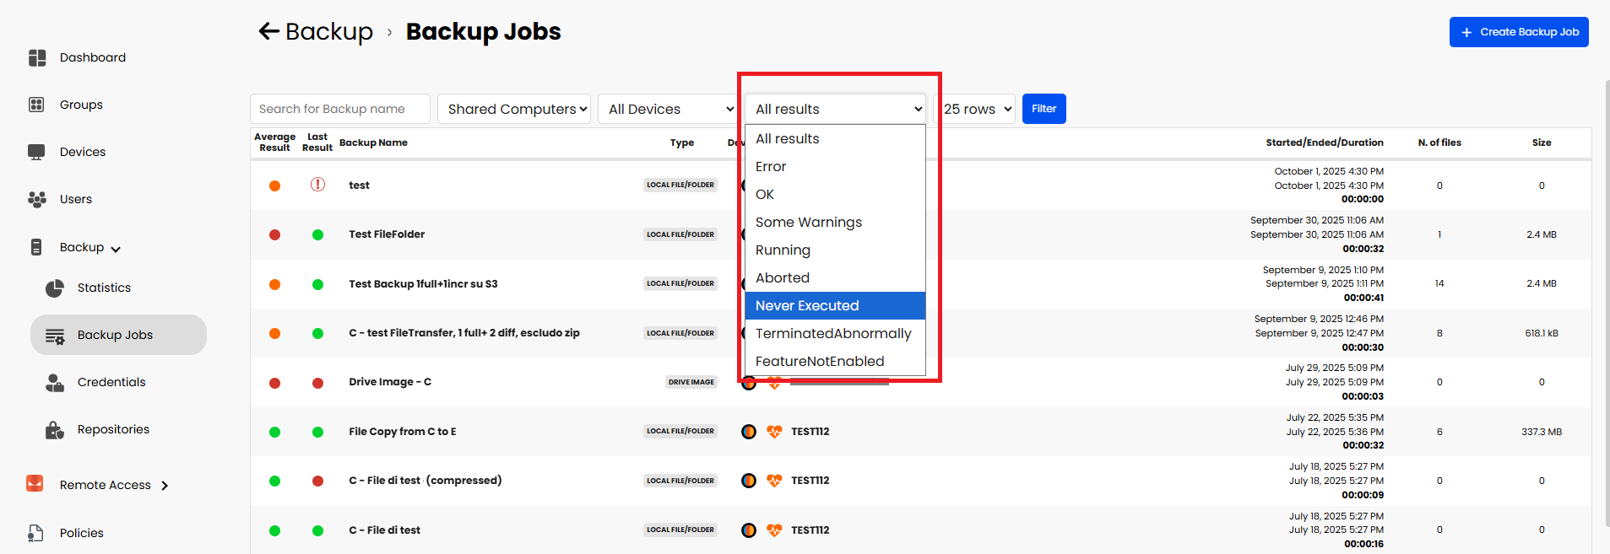The height and width of the screenshot is (554, 1610).
Task: Click the Remote Access icon
Action: [35, 484]
